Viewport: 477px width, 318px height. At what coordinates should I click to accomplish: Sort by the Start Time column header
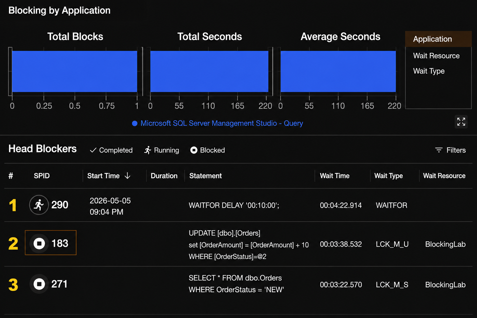[109, 176]
